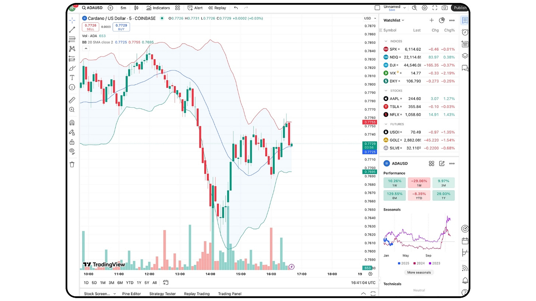Viewport: 536px width, 301px height.
Task: Open the 5m interval dropdown
Action: pos(123,8)
